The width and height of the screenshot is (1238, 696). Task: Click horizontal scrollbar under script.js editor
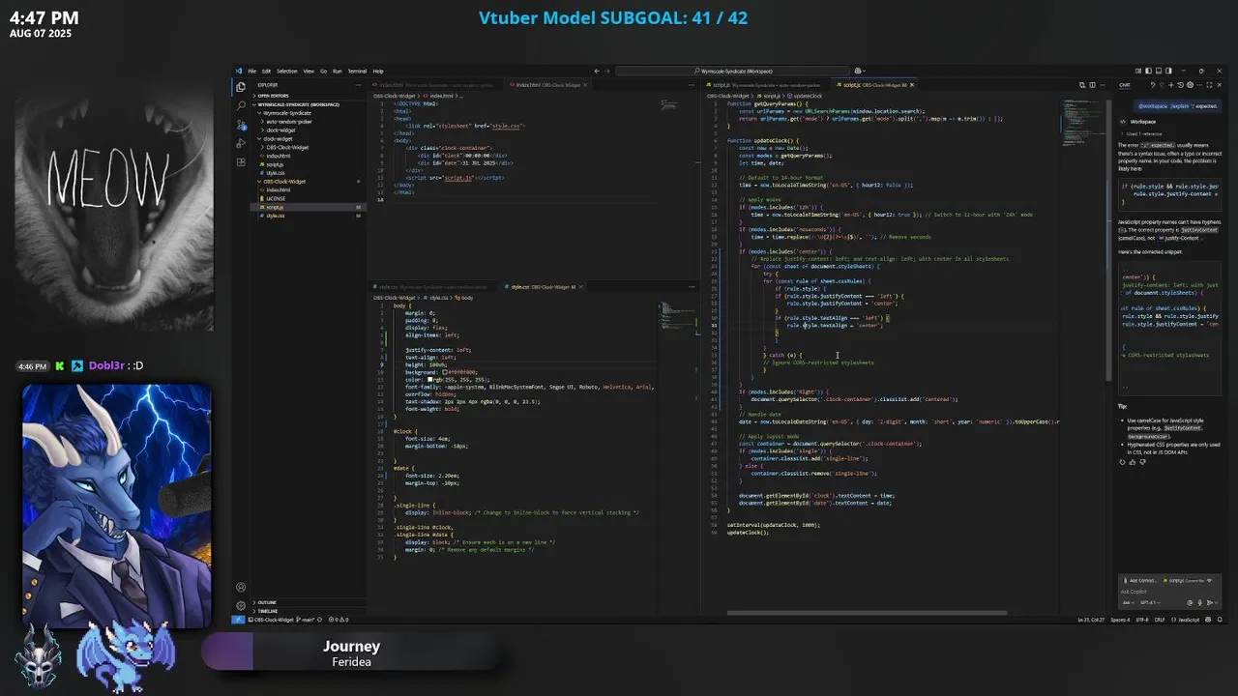[867, 612]
